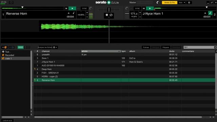Enable SYNC on deck 1
The width and height of the screenshot is (217, 122).
tap(84, 8)
